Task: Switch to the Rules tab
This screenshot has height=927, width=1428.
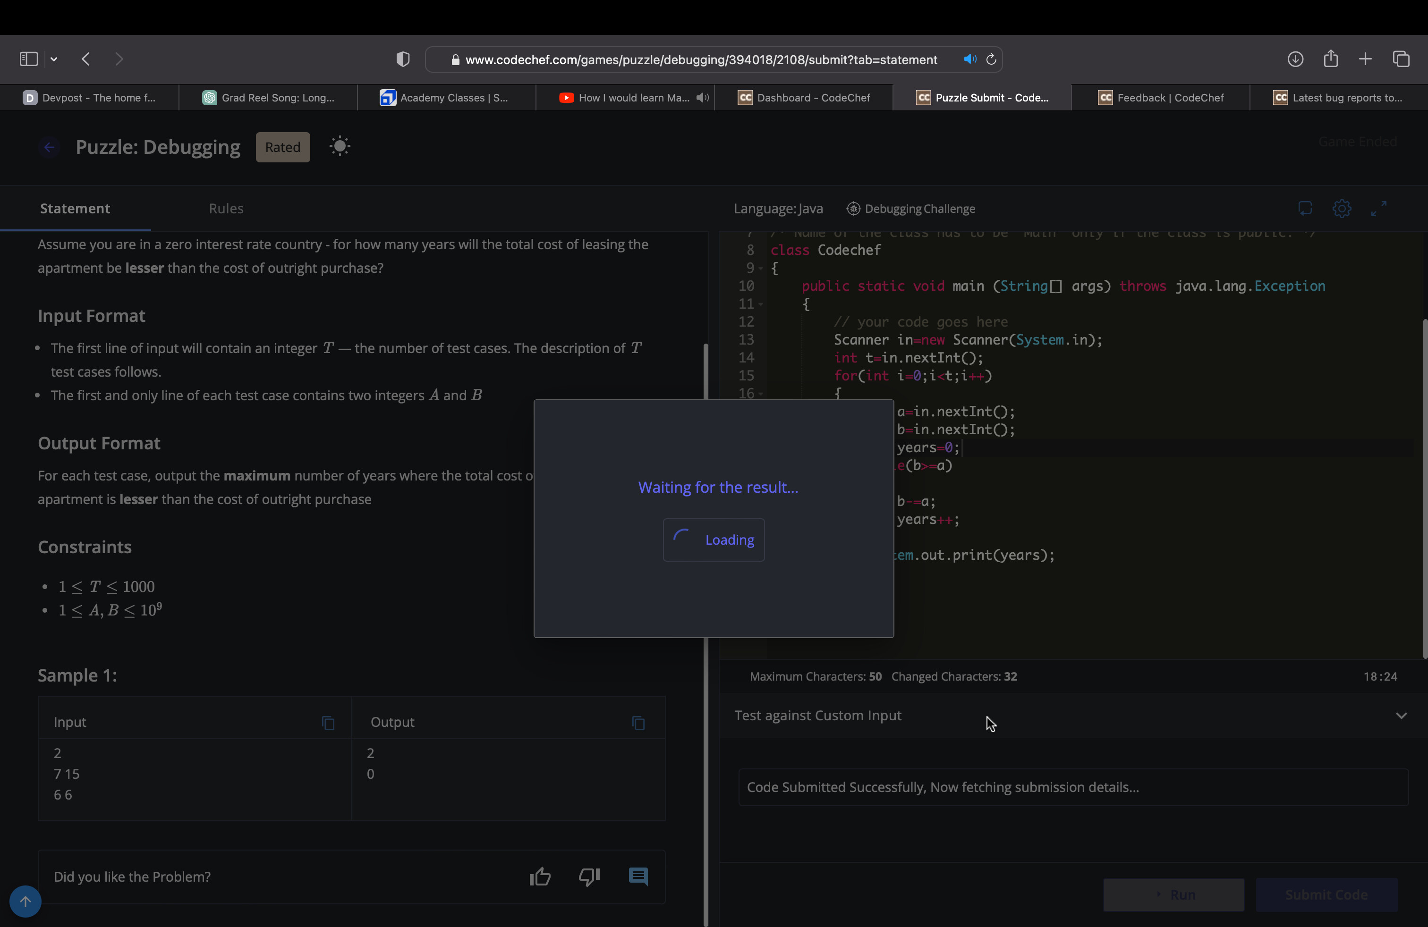Action: 226,209
